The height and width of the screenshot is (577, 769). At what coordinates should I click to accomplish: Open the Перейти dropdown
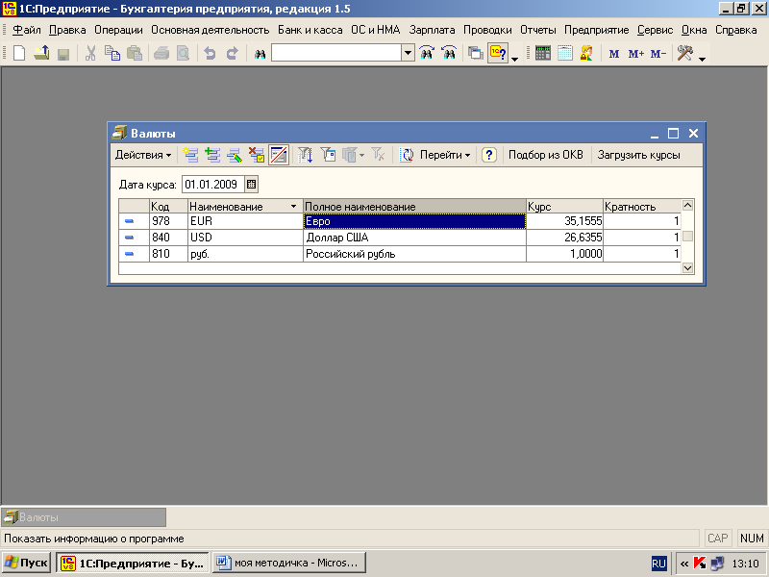tap(445, 155)
